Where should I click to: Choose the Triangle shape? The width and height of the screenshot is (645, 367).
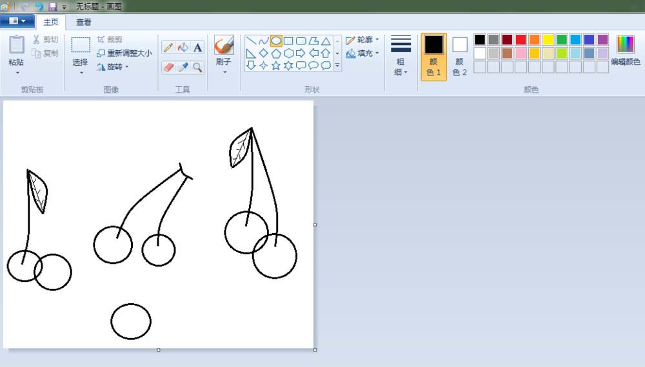tap(326, 41)
